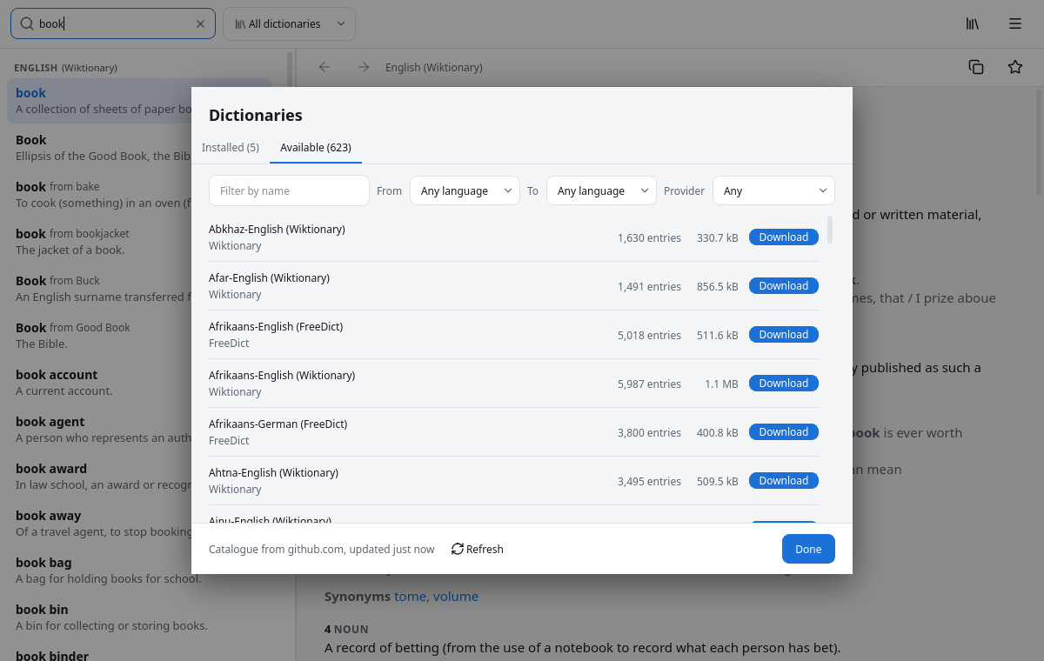This screenshot has width=1044, height=661.
Task: Download Abkhaz-English (Wiktionary) dictionary
Action: click(x=784, y=237)
